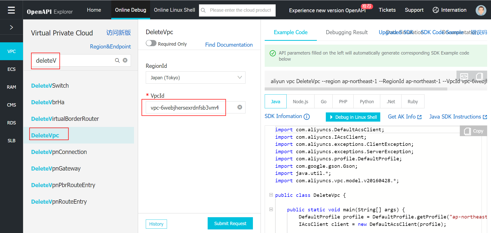Select the PHP language tab

point(343,101)
